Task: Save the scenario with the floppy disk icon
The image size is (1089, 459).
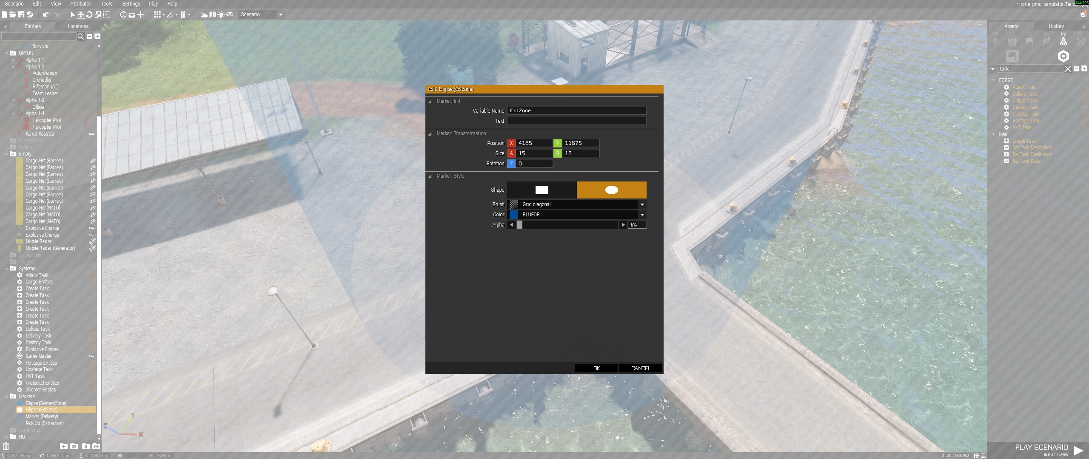Action: pyautogui.click(x=21, y=14)
